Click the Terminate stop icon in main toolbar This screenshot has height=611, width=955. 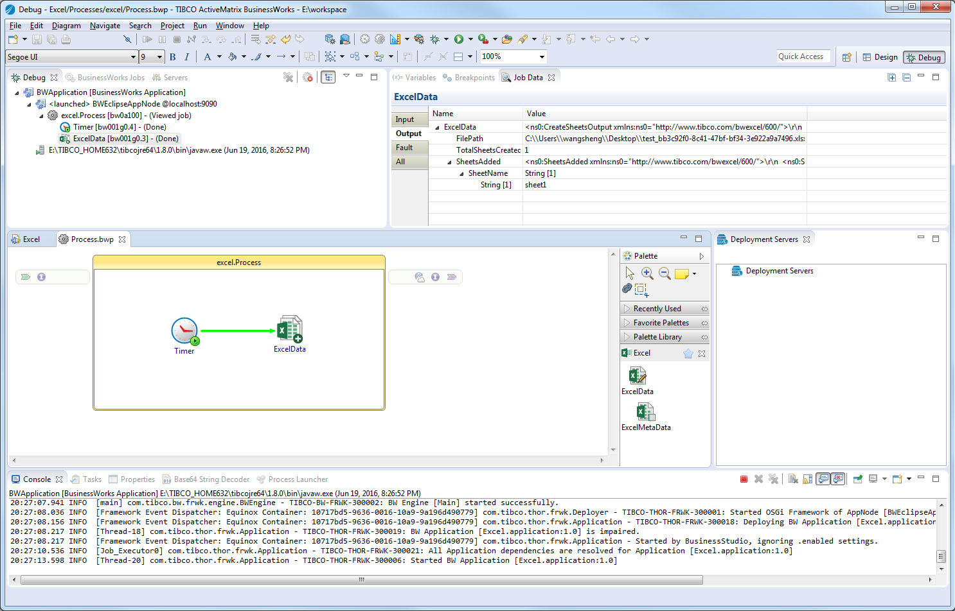[177, 39]
